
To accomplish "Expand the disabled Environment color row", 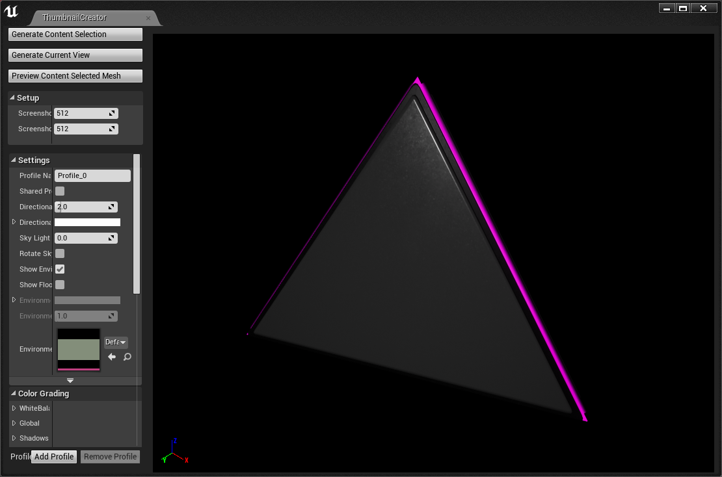I will click(14, 300).
